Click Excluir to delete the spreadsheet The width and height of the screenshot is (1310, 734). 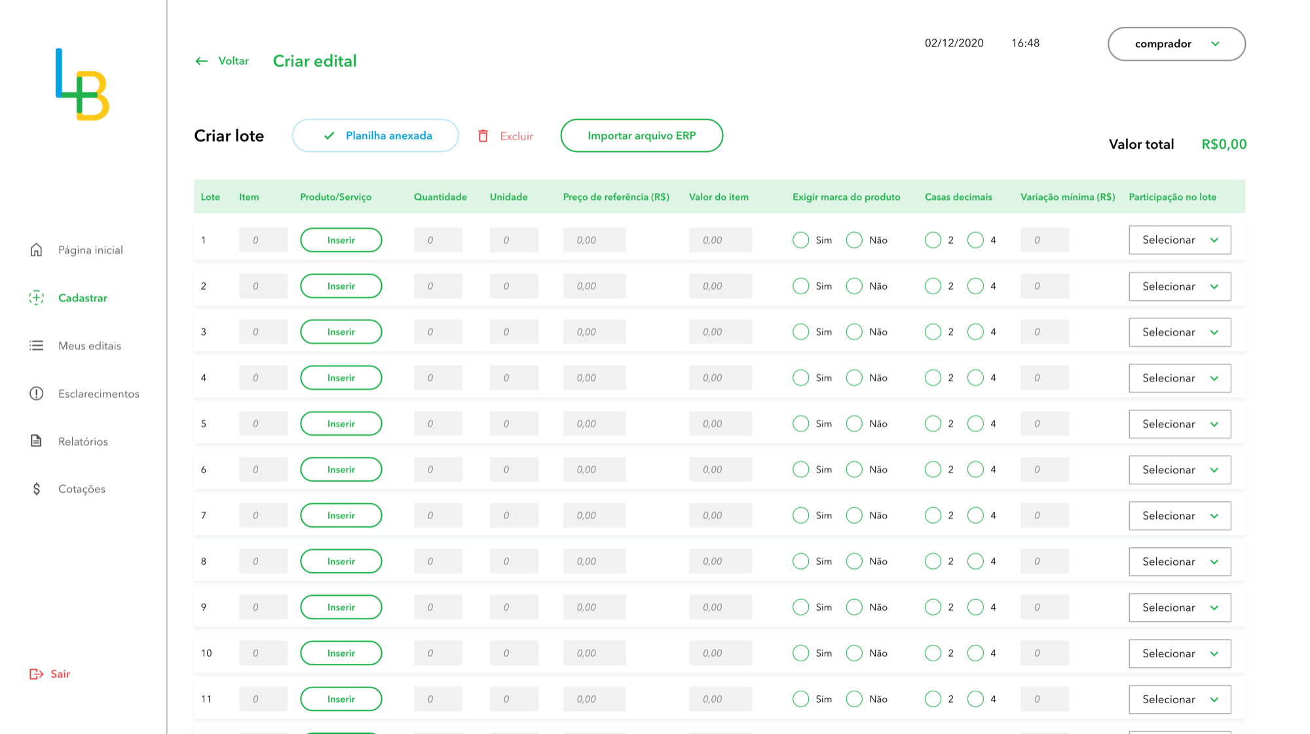(x=516, y=136)
